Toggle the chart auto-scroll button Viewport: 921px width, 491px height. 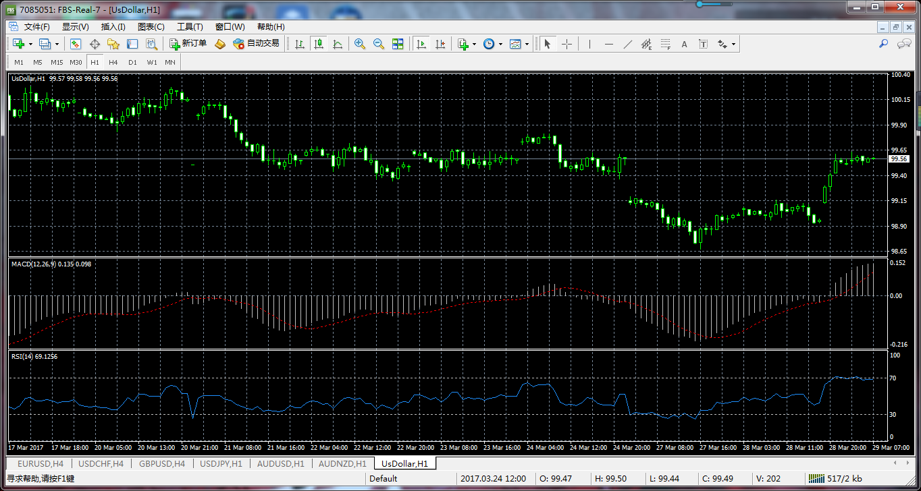[421, 44]
